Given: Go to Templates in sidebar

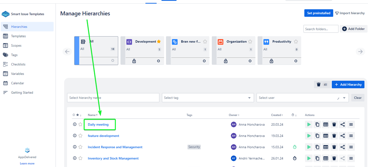Looking at the screenshot, I should click(18, 36).
